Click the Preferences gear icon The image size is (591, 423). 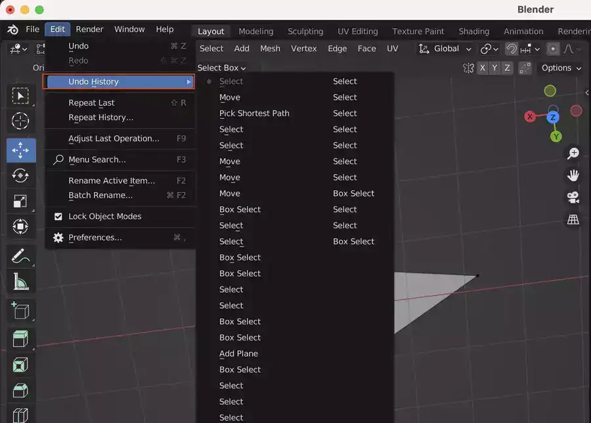tap(58, 237)
